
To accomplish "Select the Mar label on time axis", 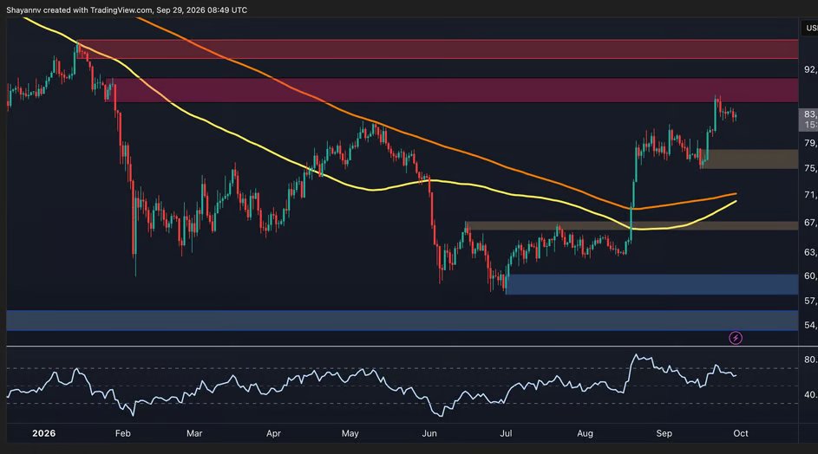I will (x=194, y=433).
